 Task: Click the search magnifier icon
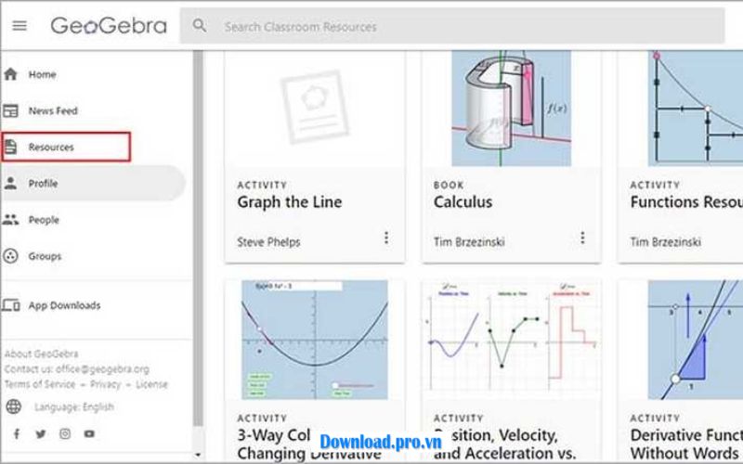click(199, 26)
